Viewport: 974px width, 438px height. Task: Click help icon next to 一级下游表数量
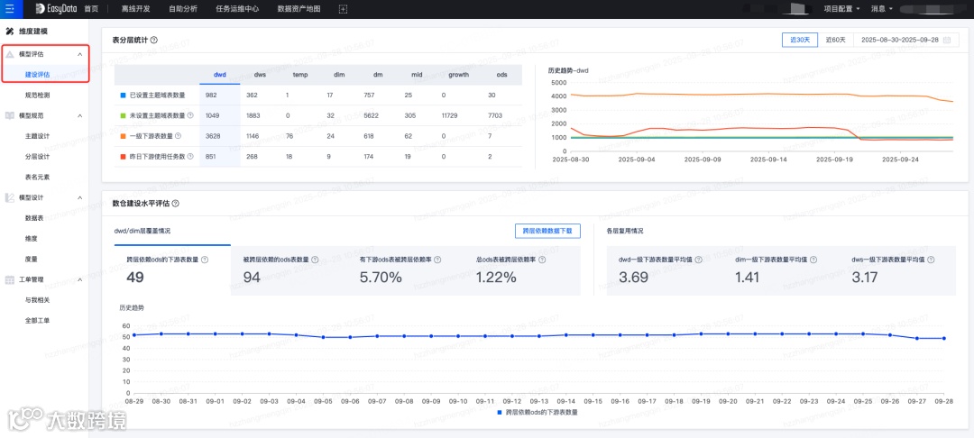pyautogui.click(x=179, y=136)
